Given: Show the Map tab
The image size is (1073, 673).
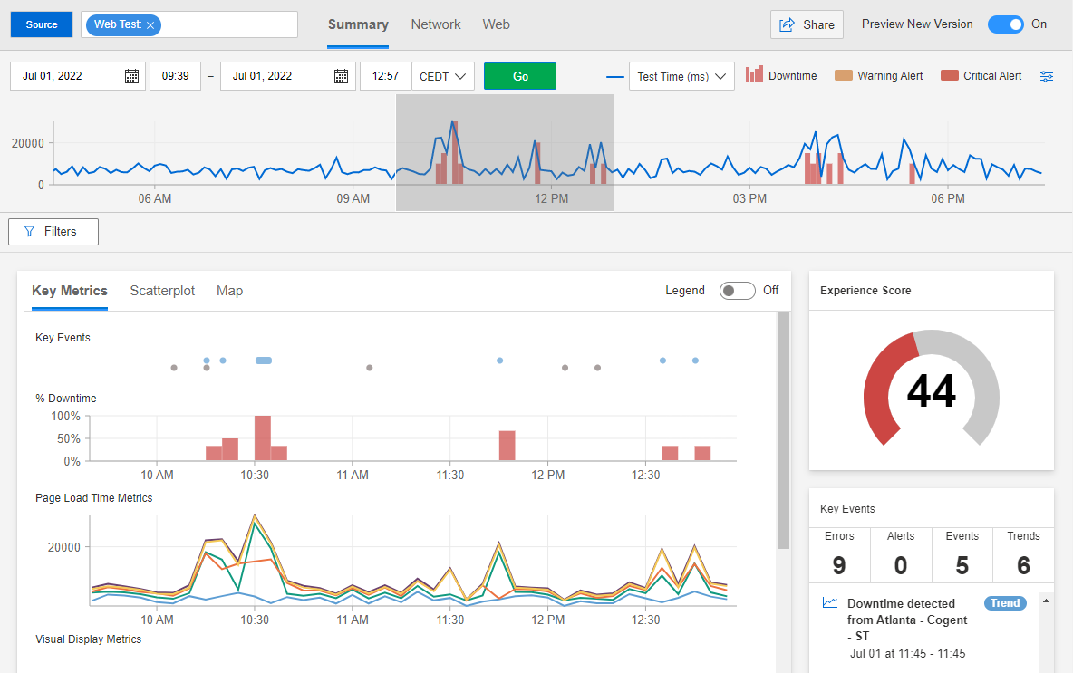Looking at the screenshot, I should [230, 291].
